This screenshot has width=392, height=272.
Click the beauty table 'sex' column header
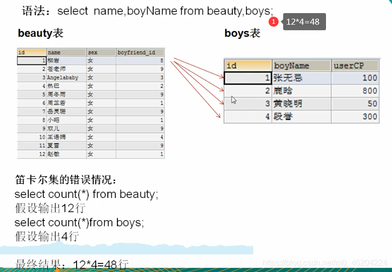tap(101, 52)
